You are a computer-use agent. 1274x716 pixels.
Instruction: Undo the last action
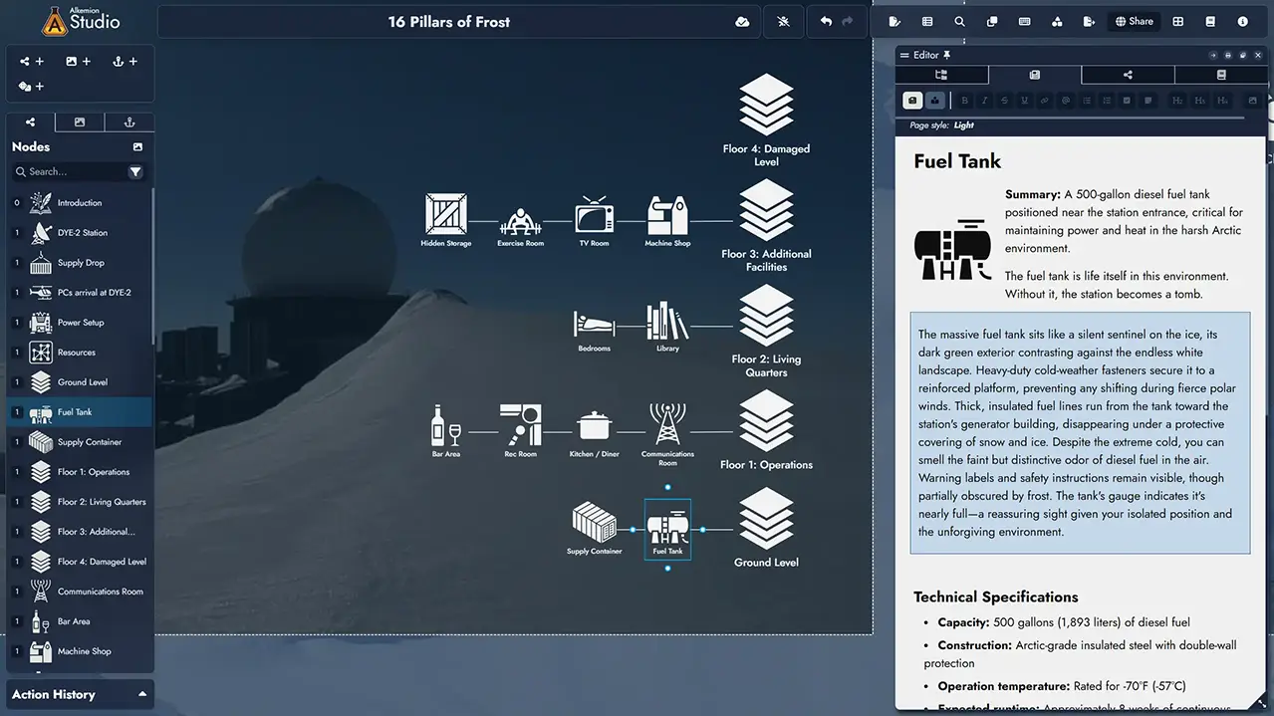[826, 21]
